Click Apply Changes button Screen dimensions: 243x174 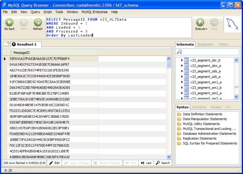pos(77,163)
